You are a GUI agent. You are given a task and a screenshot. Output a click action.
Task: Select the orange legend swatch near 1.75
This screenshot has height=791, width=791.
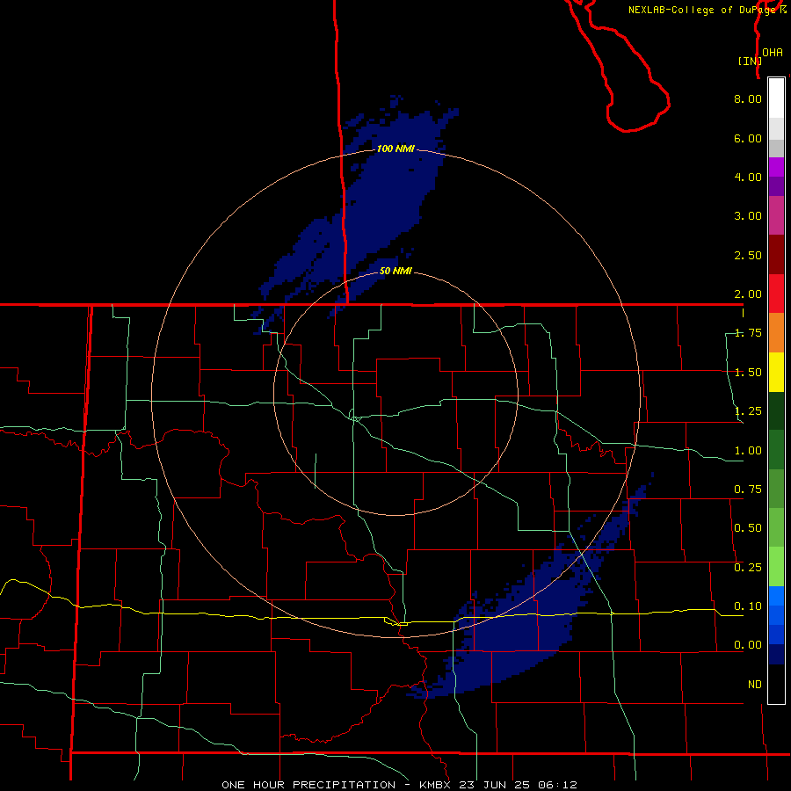pyautogui.click(x=776, y=333)
